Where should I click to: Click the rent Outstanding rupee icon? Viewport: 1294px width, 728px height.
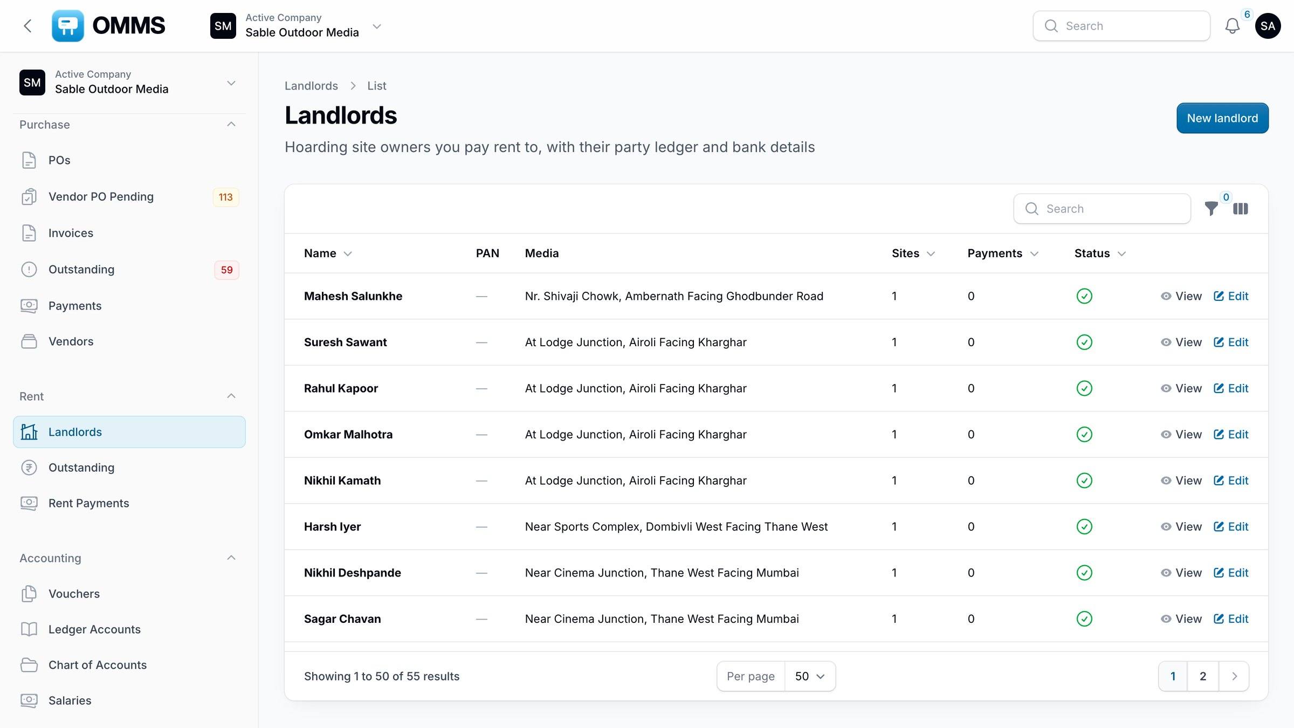[x=29, y=468]
